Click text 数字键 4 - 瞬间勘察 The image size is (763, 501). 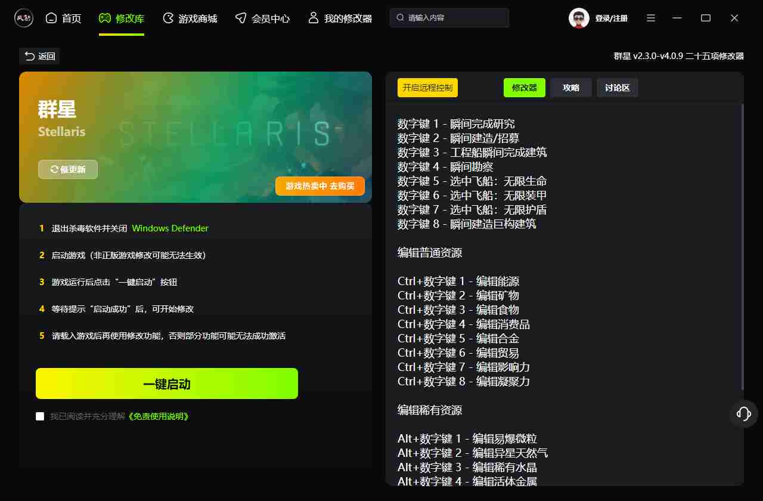(x=445, y=167)
